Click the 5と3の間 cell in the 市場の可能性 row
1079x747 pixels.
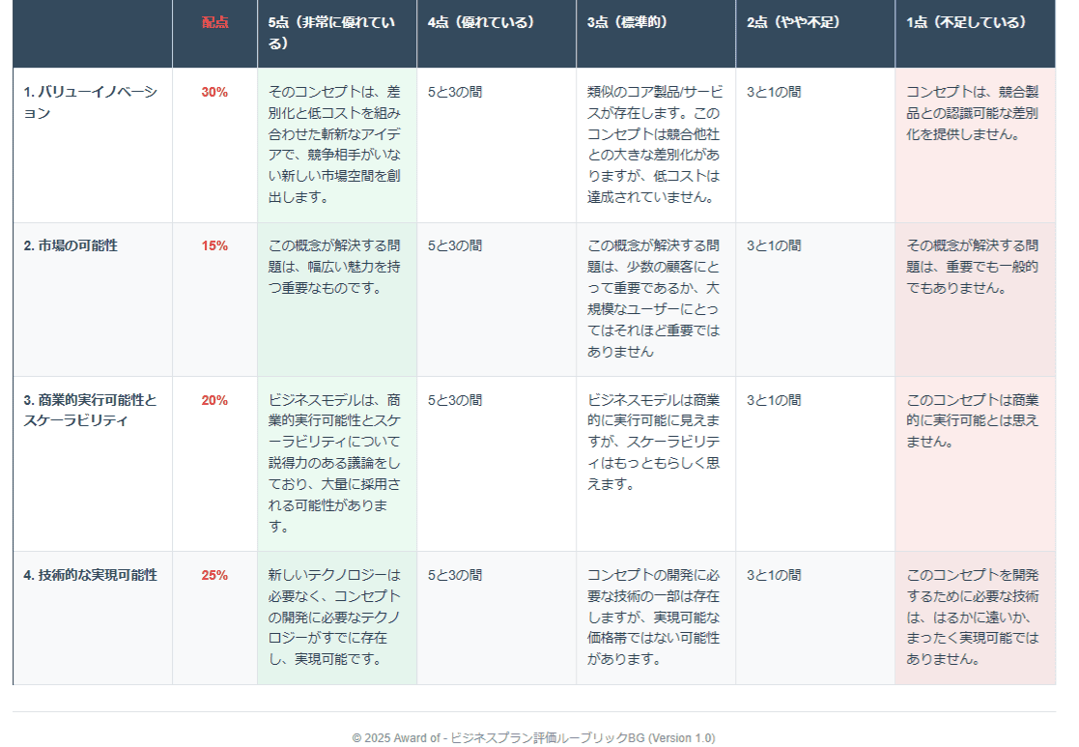(x=455, y=245)
